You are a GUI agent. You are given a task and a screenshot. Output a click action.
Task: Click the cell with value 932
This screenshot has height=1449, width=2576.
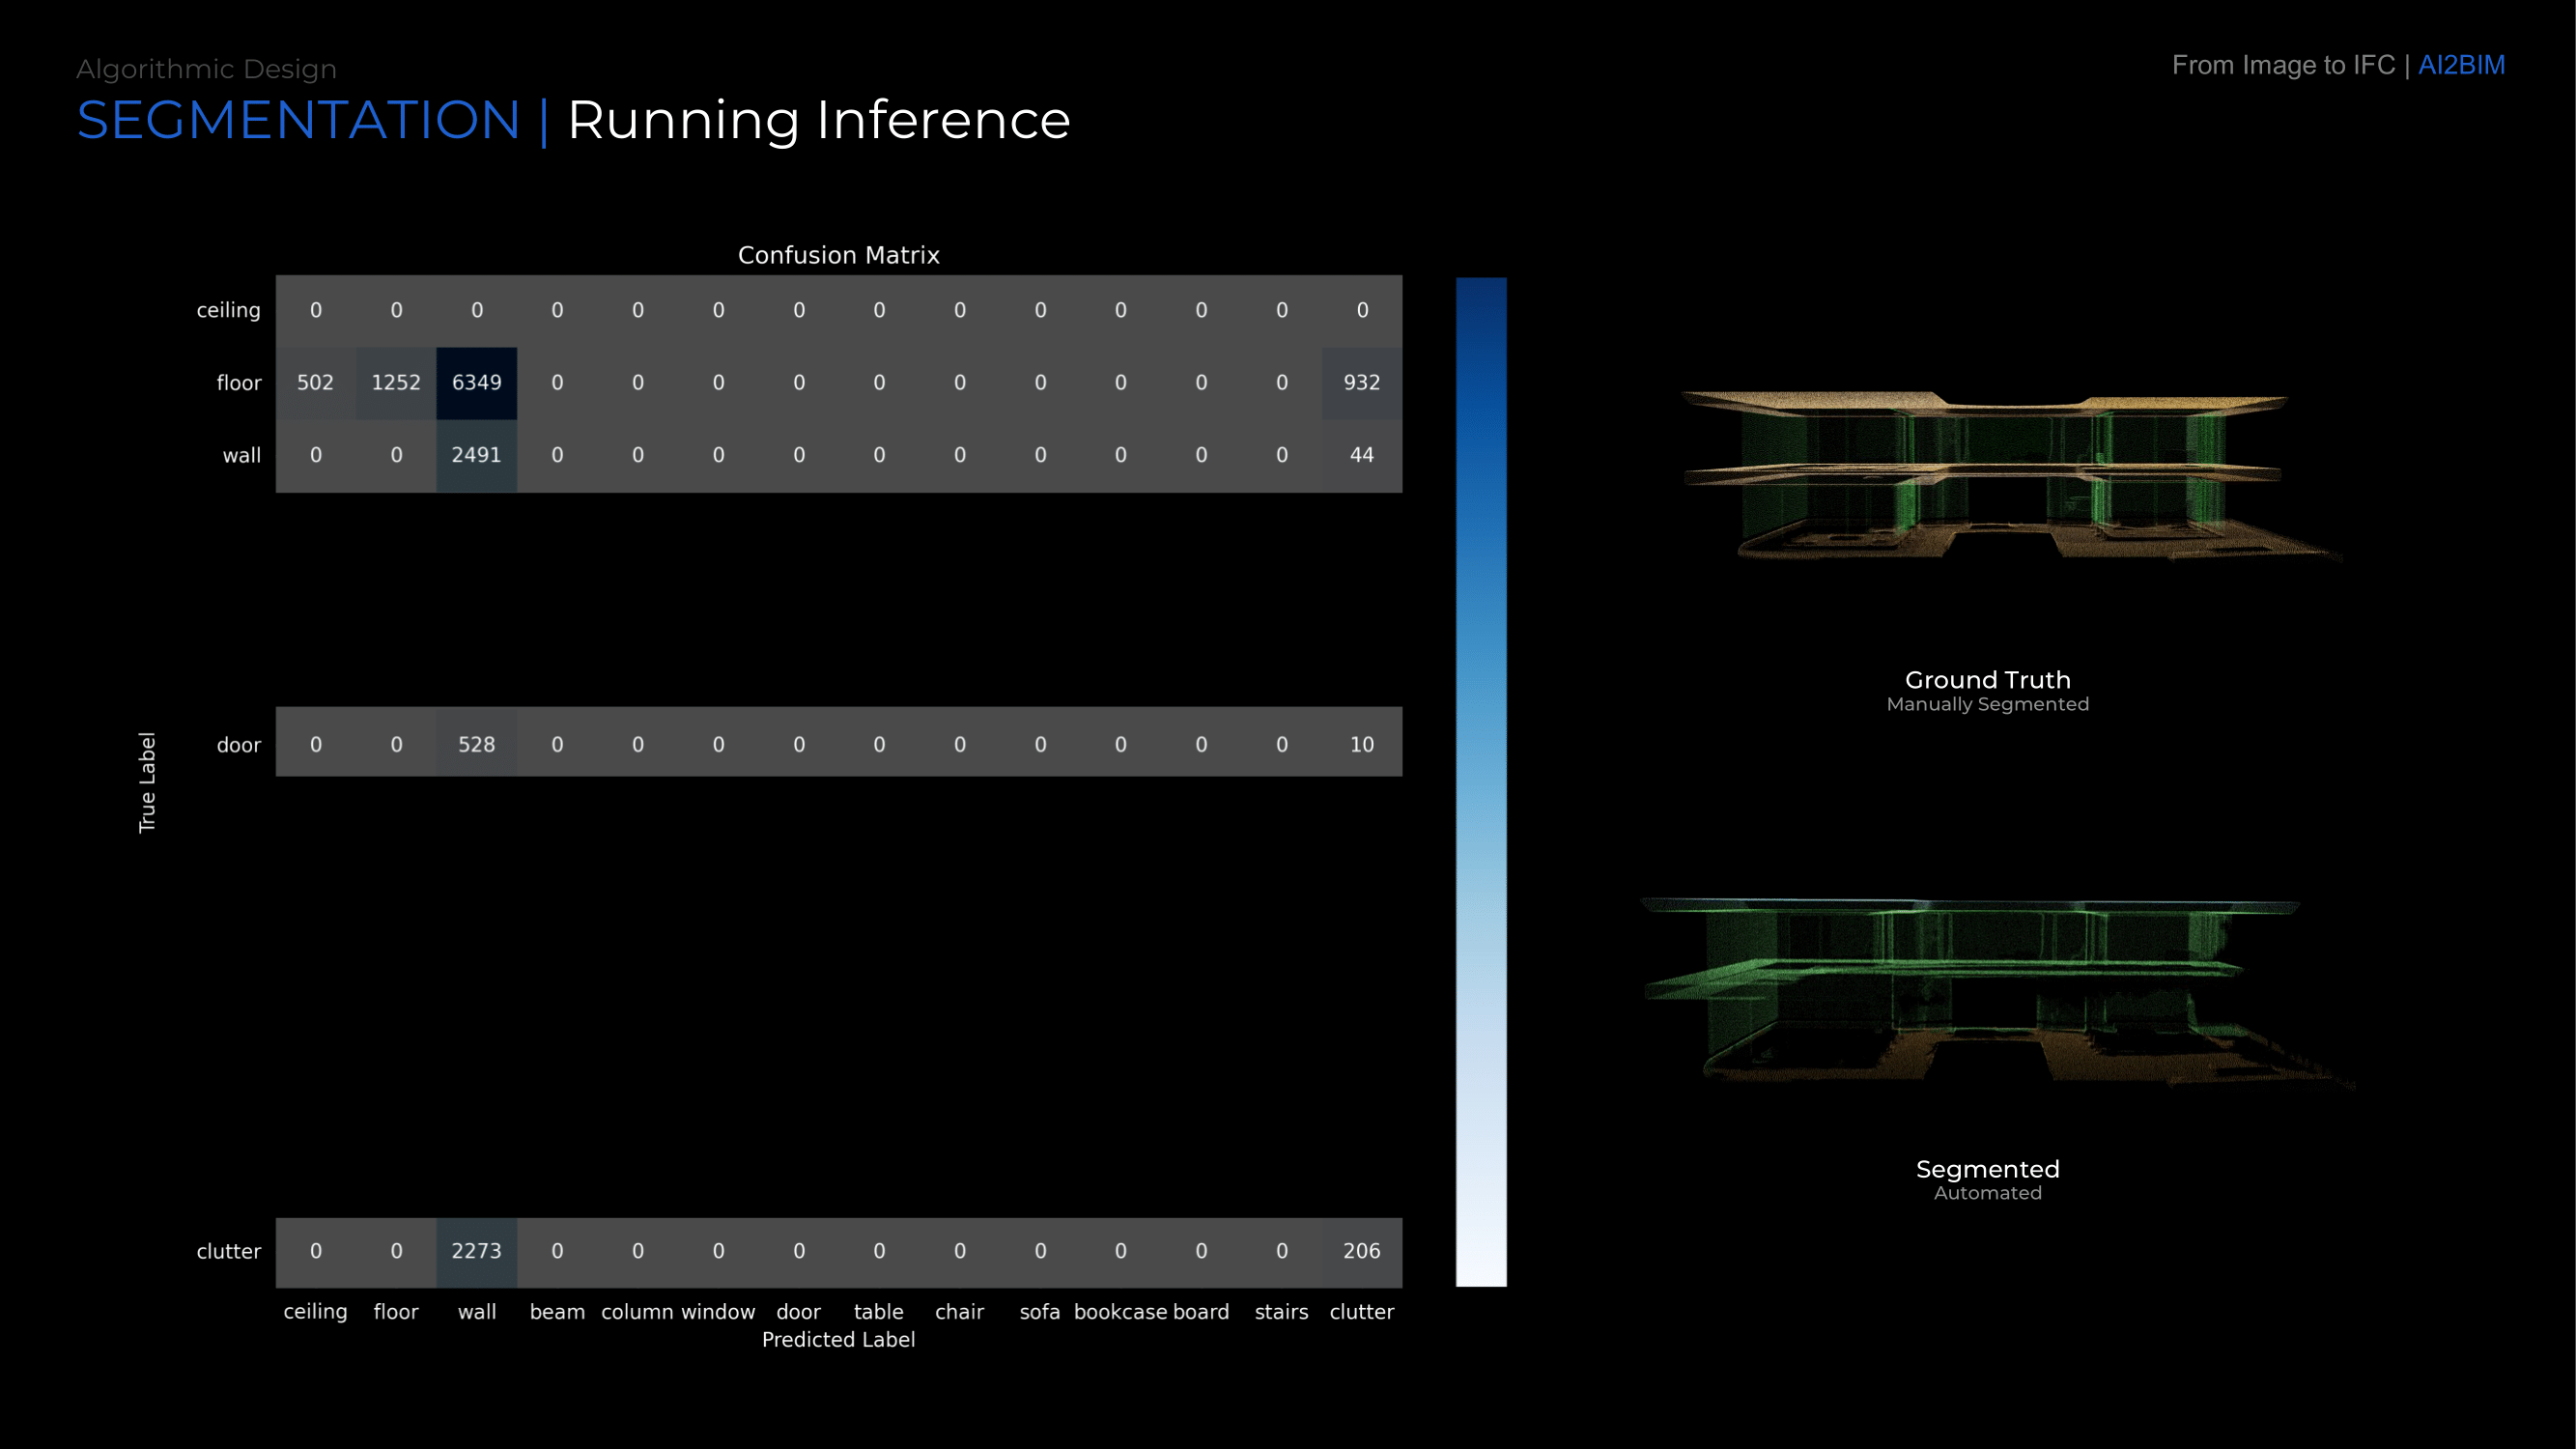coord(1361,383)
